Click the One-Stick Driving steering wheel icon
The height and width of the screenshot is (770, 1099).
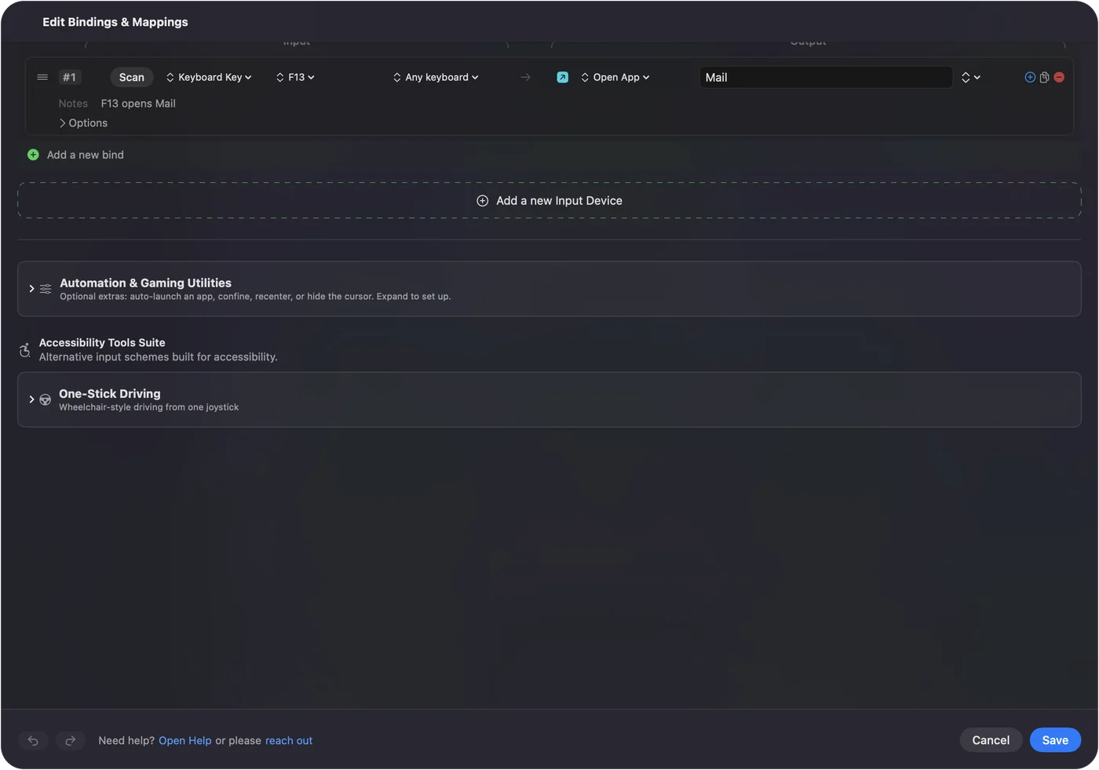point(46,400)
